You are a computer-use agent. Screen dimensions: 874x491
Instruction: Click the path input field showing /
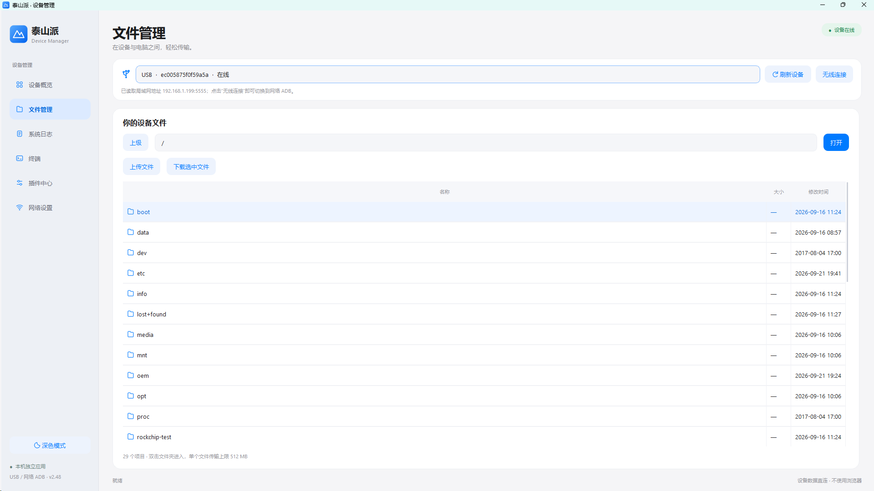click(x=486, y=142)
